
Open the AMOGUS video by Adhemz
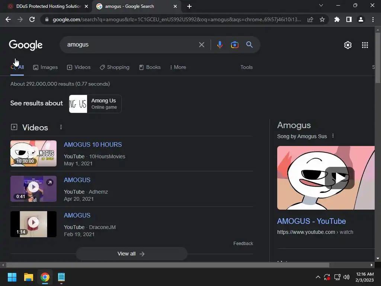point(77,180)
